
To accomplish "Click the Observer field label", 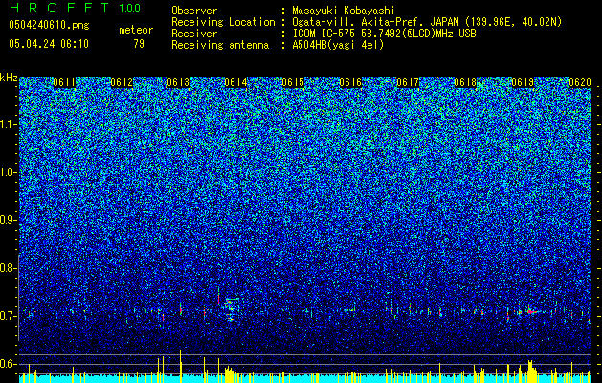I will (x=194, y=11).
